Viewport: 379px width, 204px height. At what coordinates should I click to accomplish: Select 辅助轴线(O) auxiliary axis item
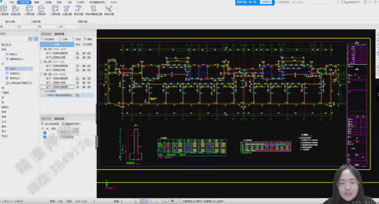(14, 59)
